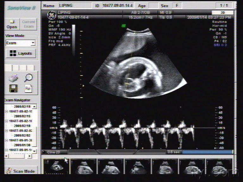Click the Sex field showing F

(177, 6)
